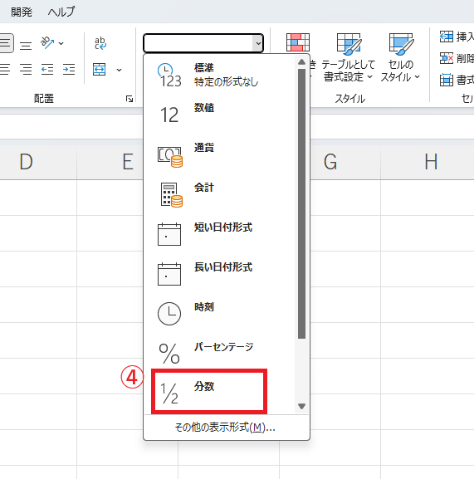474x479 pixels.
Task: Select the 短い日付形式 option
Action: pos(219,234)
